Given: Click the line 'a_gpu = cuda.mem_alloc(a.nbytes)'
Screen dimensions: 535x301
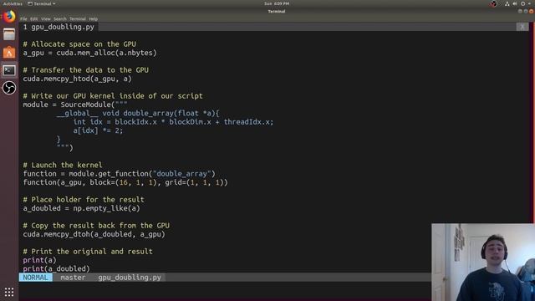Looking at the screenshot, I should tap(89, 53).
